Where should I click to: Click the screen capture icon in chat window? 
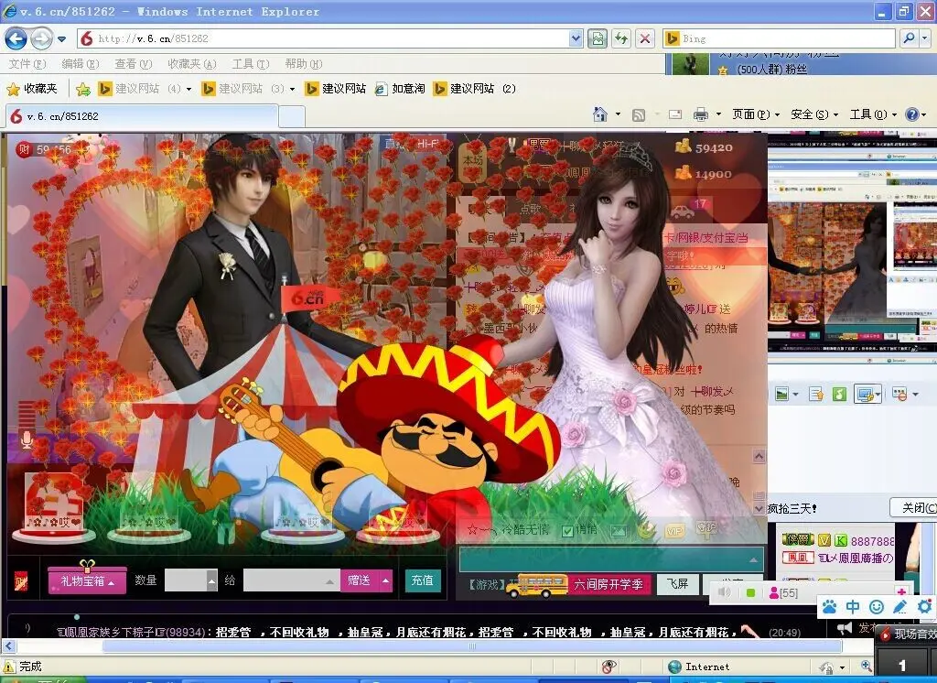[x=864, y=394]
